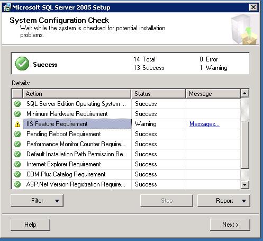Screen dimensions: 263x241
Task: Click the '1 Warning' summary text
Action: tap(213, 68)
